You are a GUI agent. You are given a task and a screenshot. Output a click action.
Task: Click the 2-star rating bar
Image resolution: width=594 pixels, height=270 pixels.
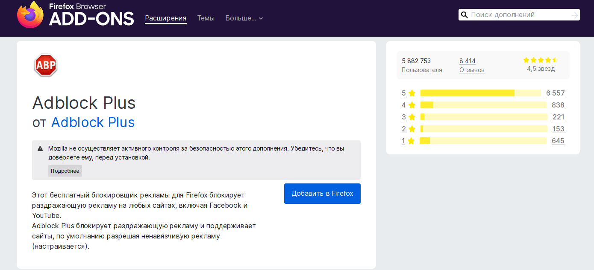484,129
